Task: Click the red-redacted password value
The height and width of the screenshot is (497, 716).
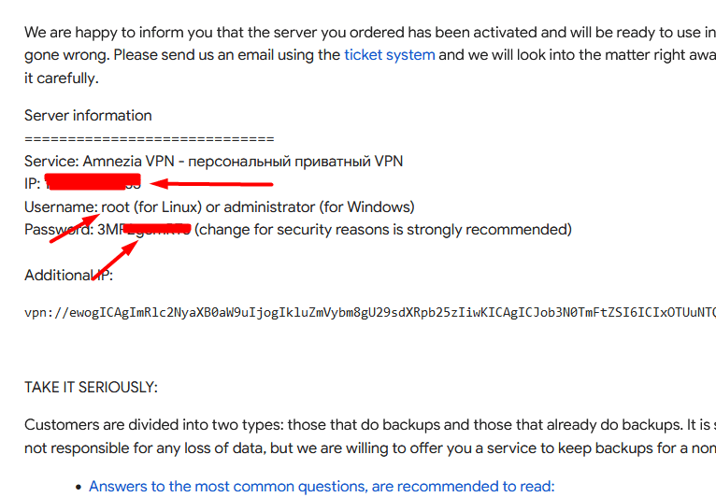Action: tap(150, 228)
